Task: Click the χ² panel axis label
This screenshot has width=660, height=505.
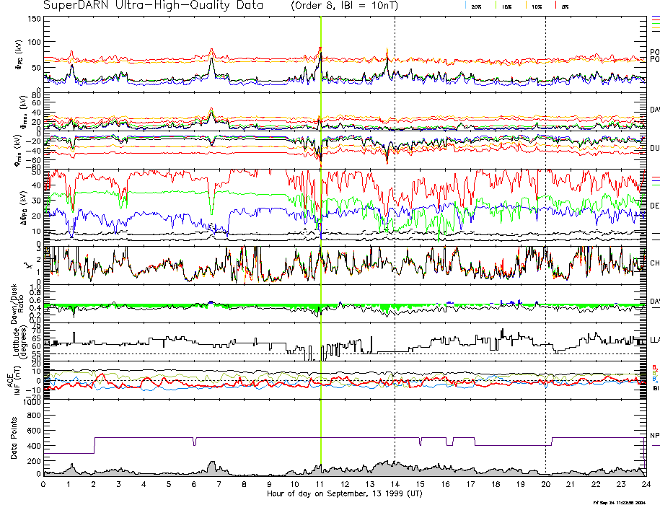Action: 28,265
